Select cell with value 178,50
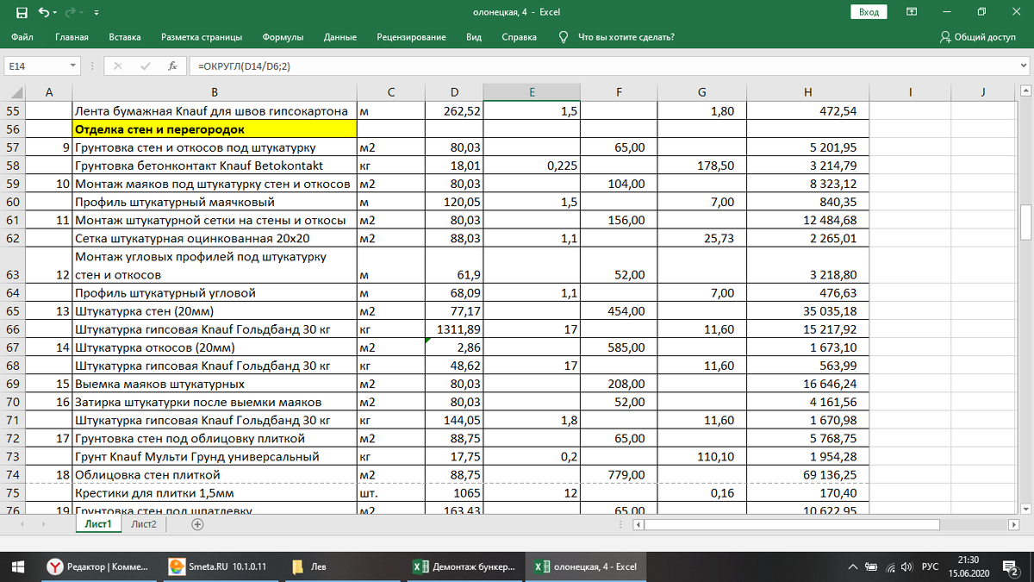This screenshot has width=1034, height=582. [x=701, y=166]
